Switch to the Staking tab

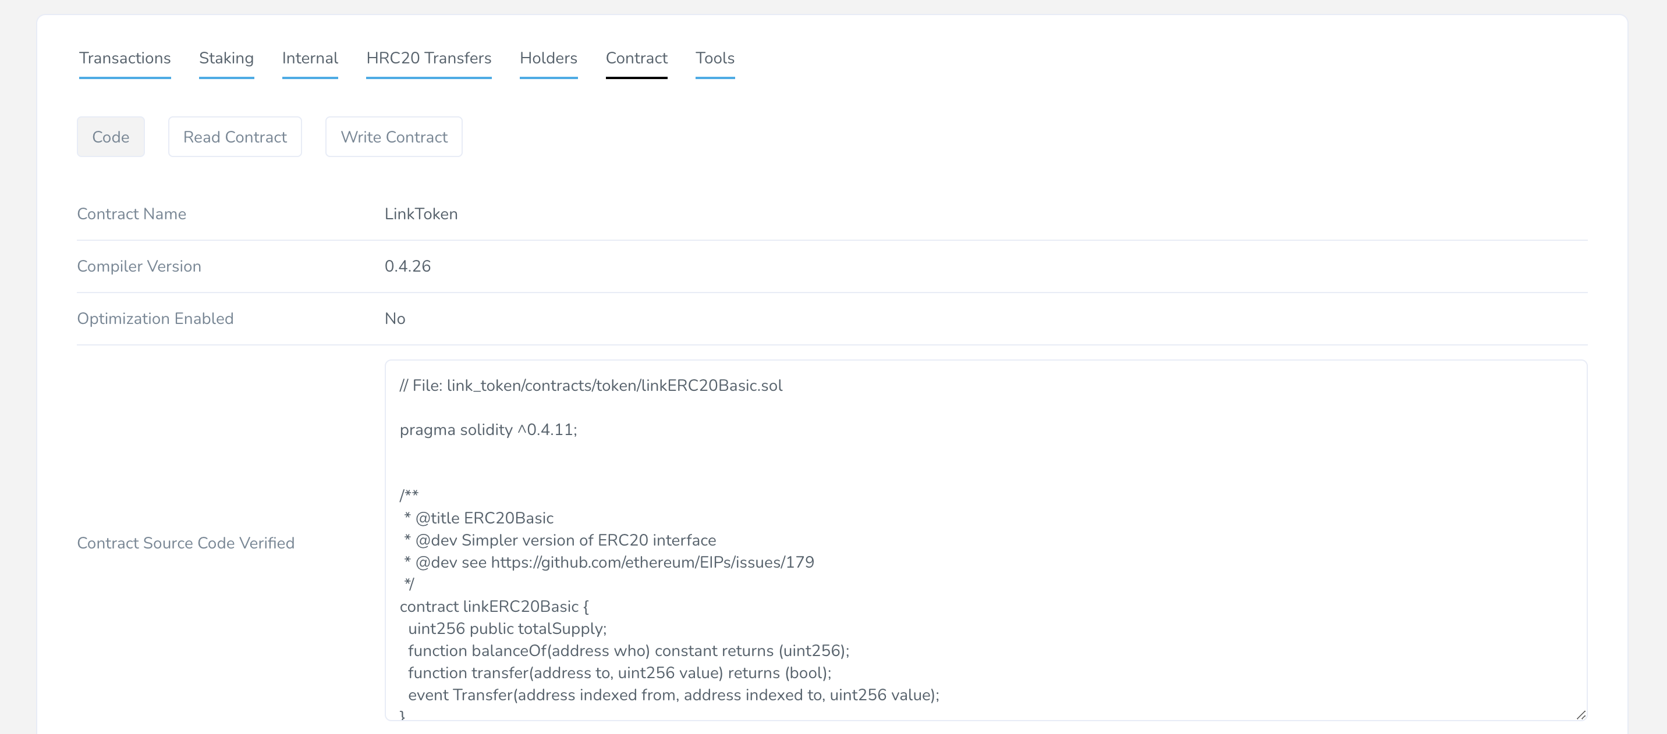(x=226, y=58)
